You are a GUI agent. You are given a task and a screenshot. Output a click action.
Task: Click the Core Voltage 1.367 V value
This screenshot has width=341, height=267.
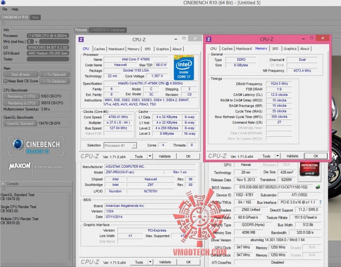(157, 76)
